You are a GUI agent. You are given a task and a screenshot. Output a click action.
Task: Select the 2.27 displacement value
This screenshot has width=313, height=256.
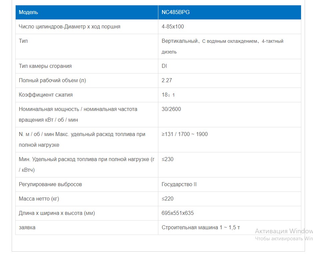click(167, 81)
